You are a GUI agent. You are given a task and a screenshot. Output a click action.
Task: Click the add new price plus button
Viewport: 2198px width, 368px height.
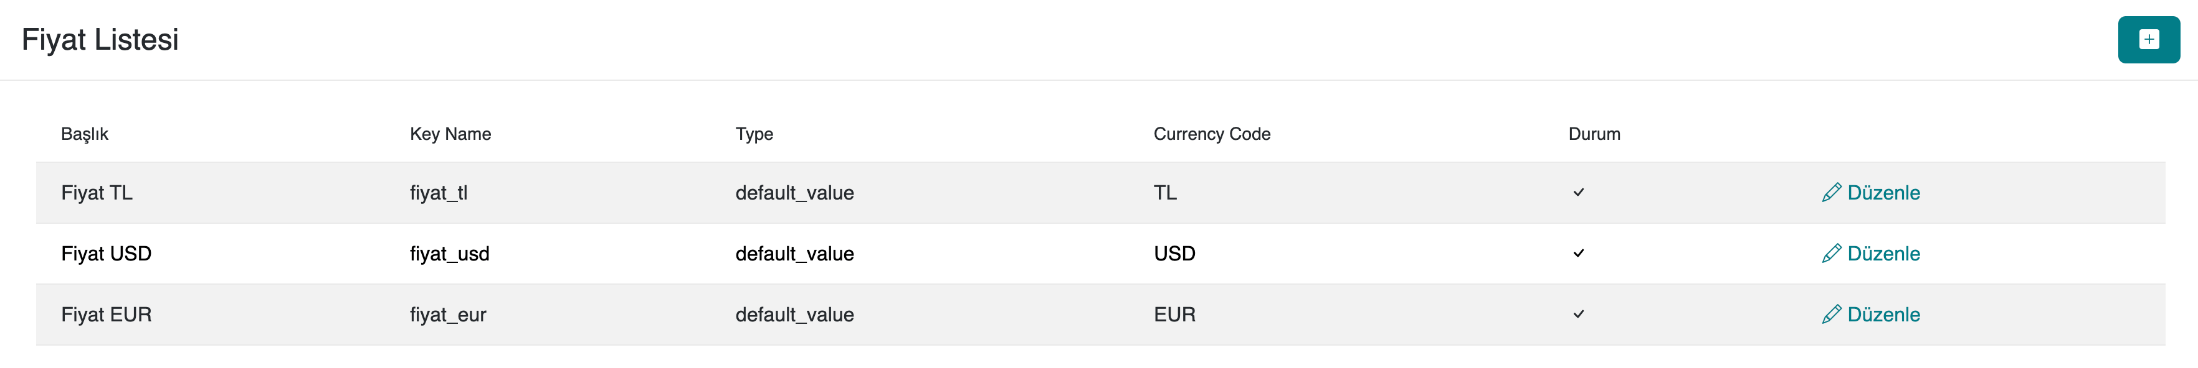pos(2148,39)
